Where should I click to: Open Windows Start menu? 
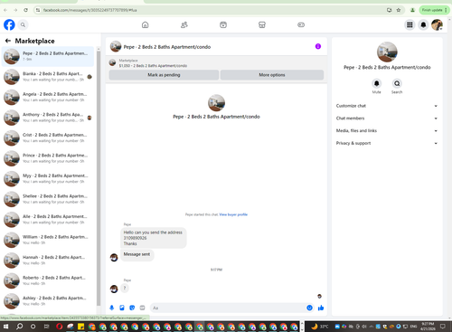5,327
